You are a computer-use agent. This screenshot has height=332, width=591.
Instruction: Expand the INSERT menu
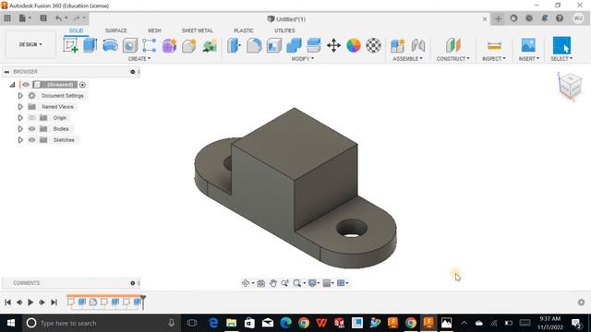click(529, 59)
